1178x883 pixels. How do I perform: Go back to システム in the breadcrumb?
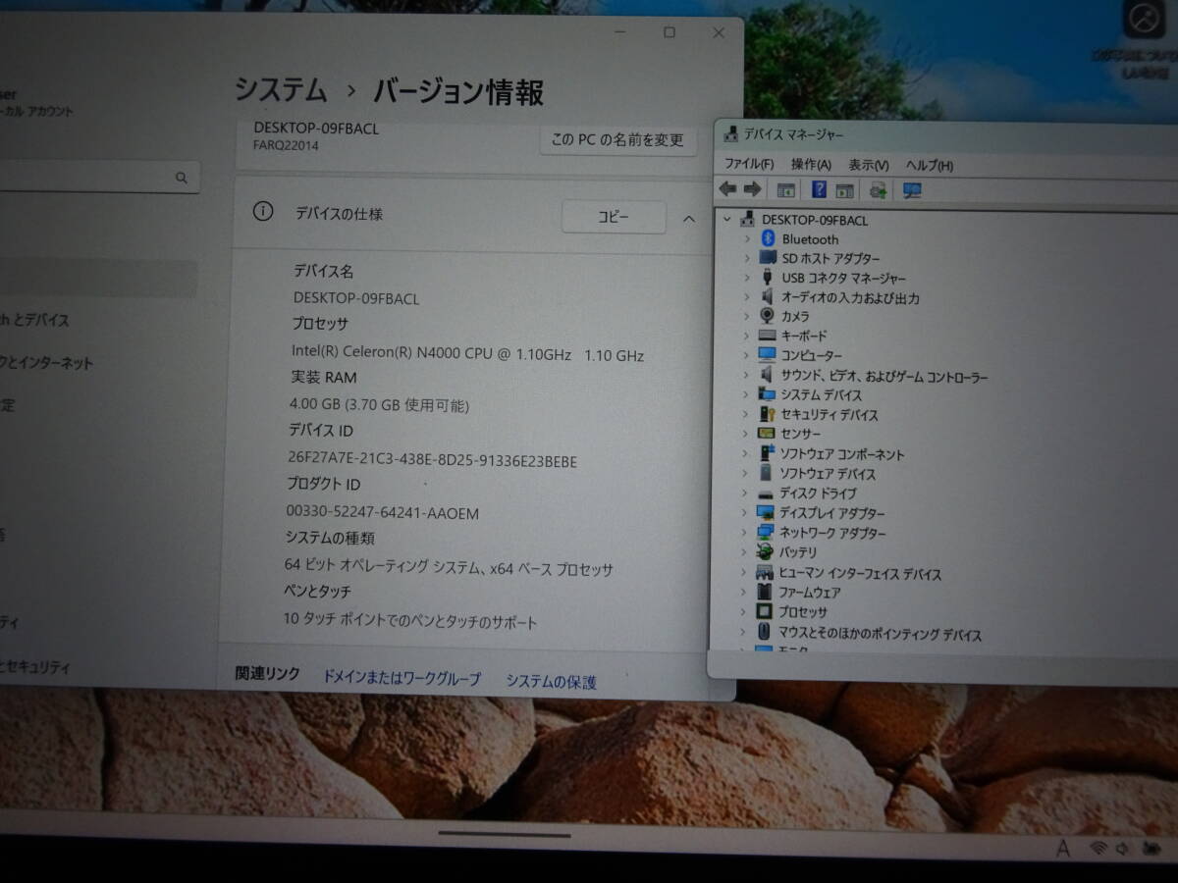click(281, 90)
